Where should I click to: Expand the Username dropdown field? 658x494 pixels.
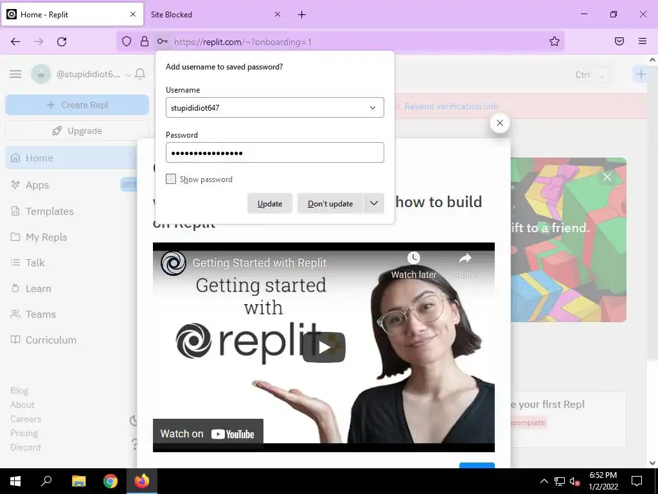372,108
